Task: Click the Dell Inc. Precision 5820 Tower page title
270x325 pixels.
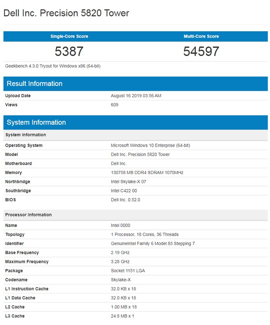Action: [x=66, y=13]
